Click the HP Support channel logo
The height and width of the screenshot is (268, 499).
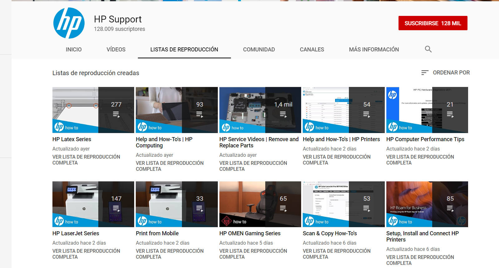pyautogui.click(x=69, y=23)
